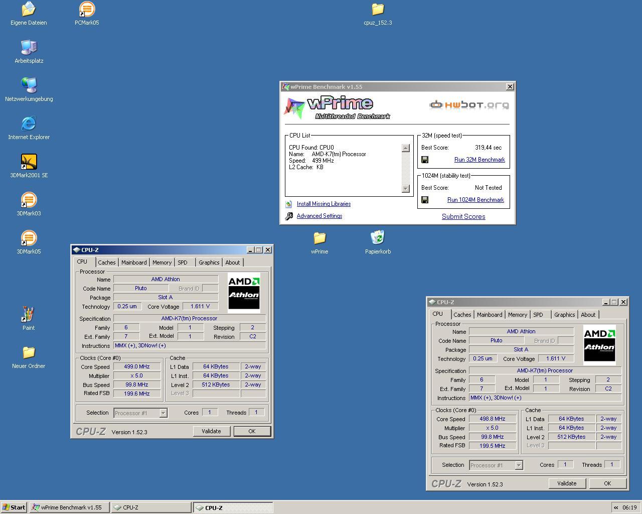This screenshot has width=642, height=514.
Task: Expand hidden system tray icons chevron
Action: (x=616, y=507)
